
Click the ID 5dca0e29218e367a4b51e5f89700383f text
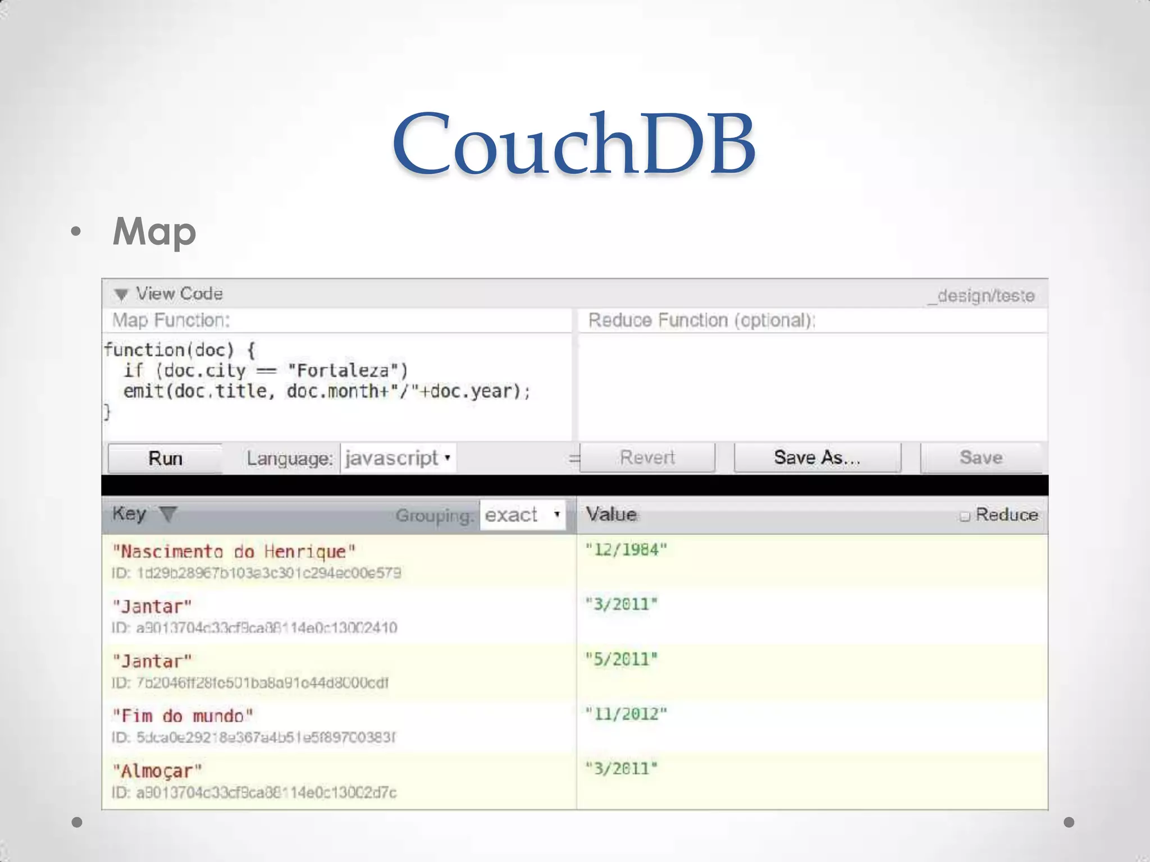[253, 737]
